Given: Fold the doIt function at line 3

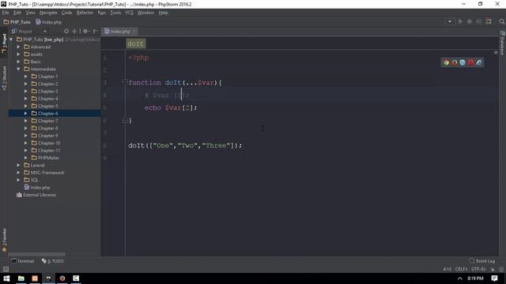Looking at the screenshot, I should pos(125,82).
